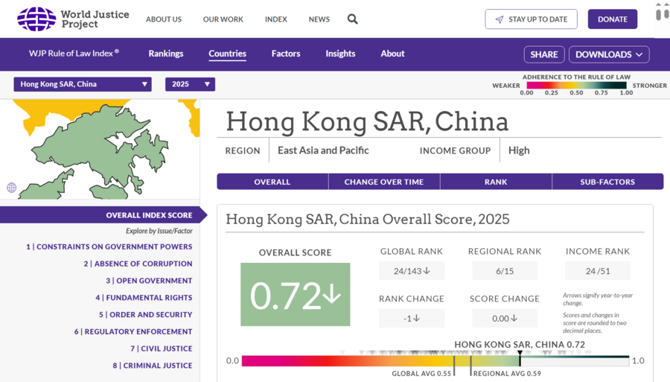Open the About section in purple bar
Image resolution: width=670 pixels, height=382 pixels.
392,54
